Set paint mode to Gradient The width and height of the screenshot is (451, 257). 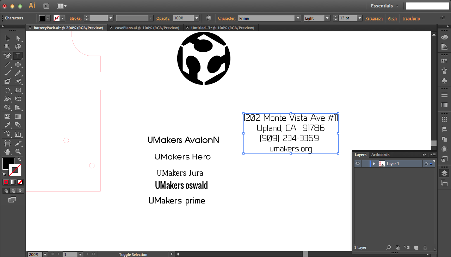coord(13,182)
